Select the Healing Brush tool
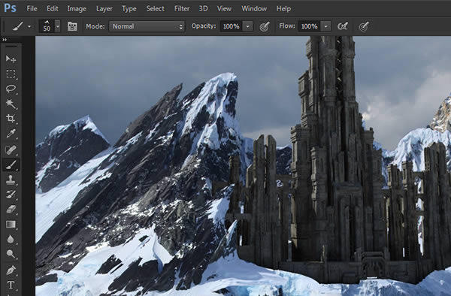Viewport: 451px width, 296px height. (11, 150)
